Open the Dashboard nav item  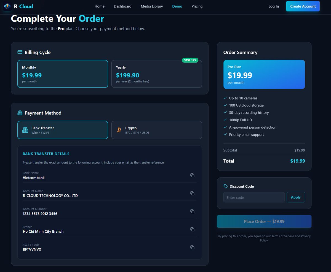(x=122, y=6)
